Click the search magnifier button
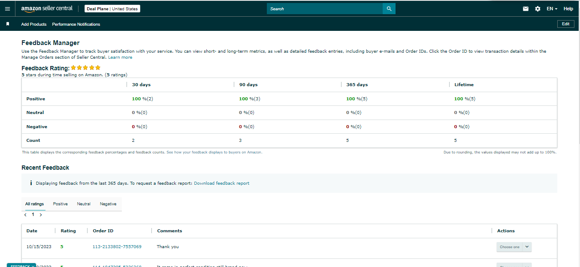The image size is (580, 267). (x=389, y=9)
